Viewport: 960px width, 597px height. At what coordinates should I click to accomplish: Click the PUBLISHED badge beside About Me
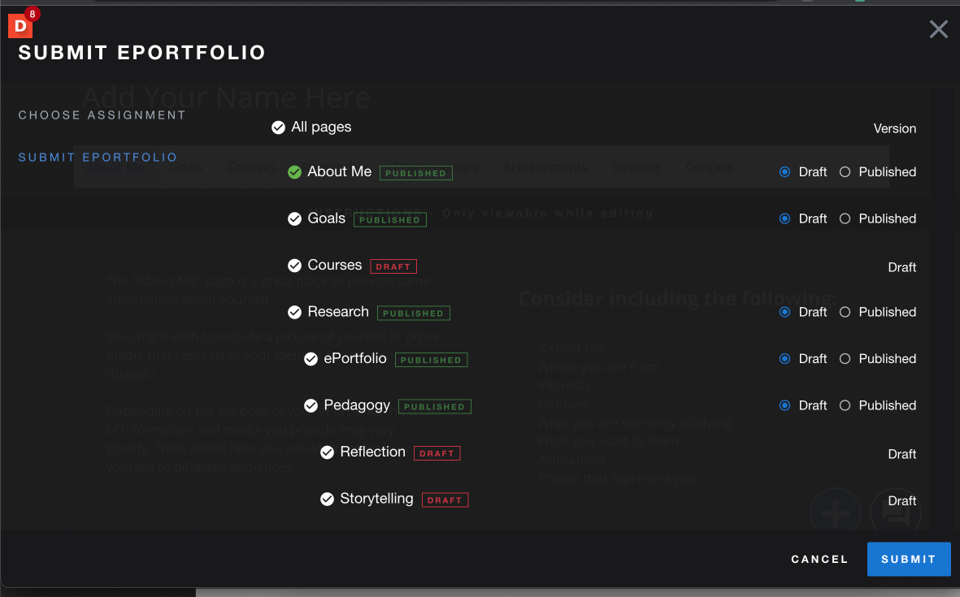tap(415, 173)
